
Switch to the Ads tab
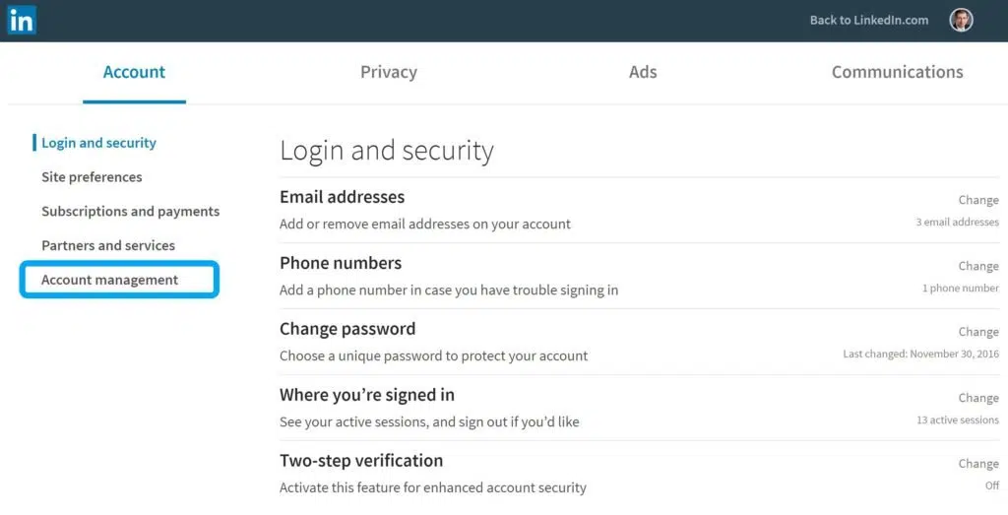(x=643, y=72)
